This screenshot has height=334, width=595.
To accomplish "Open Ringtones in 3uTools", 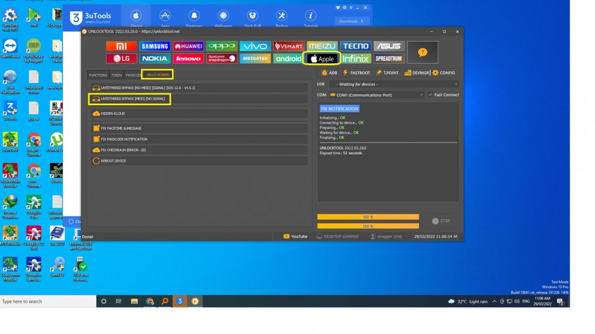I will [194, 18].
